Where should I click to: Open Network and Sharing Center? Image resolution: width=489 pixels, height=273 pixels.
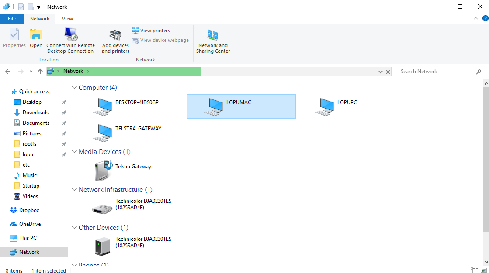(x=213, y=39)
